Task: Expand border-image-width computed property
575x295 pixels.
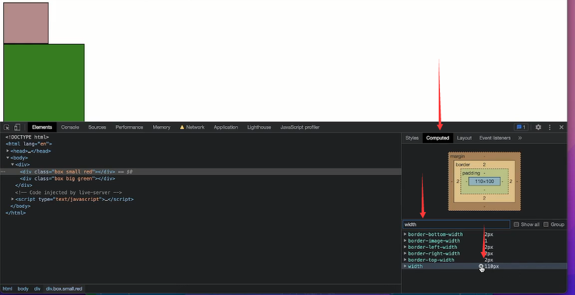Action: (405, 241)
